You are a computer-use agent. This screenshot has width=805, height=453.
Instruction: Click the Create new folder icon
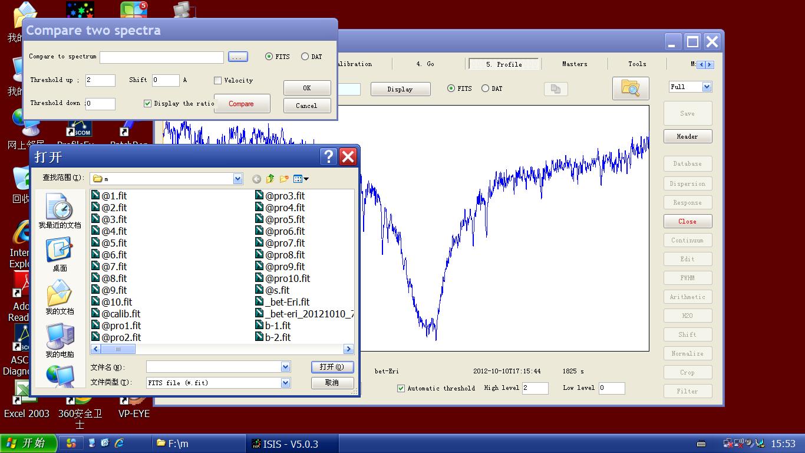(284, 179)
